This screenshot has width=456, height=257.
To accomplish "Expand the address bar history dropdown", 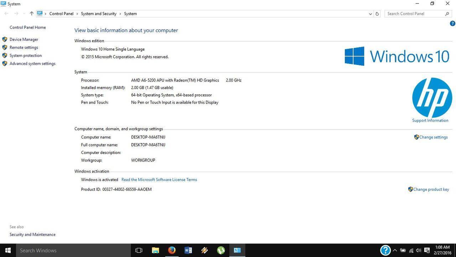I will tap(370, 14).
